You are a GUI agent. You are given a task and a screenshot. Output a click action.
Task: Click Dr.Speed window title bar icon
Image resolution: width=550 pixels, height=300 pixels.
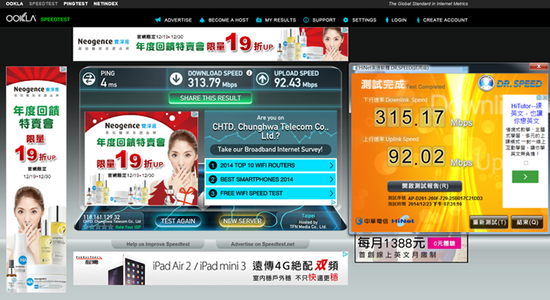[x=354, y=68]
